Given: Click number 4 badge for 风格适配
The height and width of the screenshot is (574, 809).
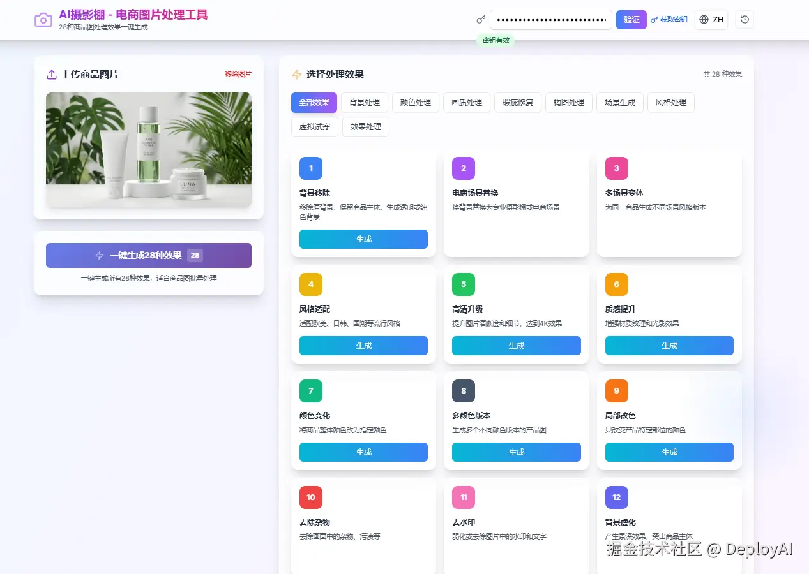Looking at the screenshot, I should [x=311, y=284].
